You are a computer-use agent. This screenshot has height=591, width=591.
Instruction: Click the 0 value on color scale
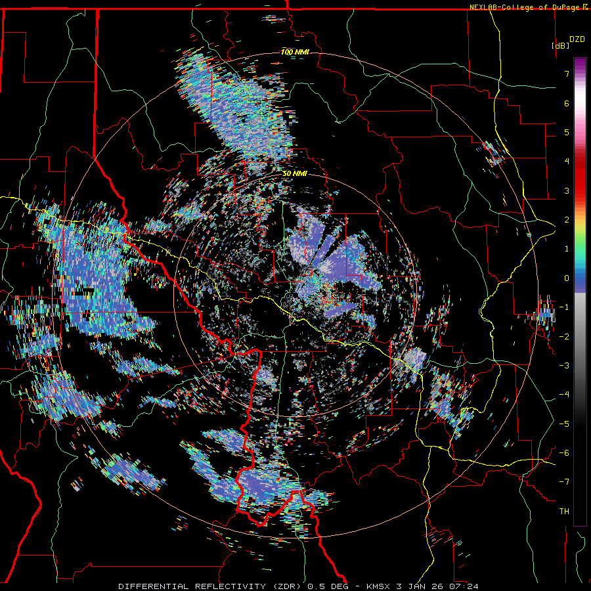567,278
